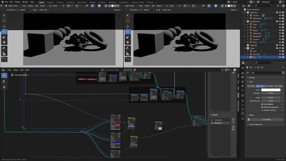
Task: Open the File menu
Action: click(7, 2)
